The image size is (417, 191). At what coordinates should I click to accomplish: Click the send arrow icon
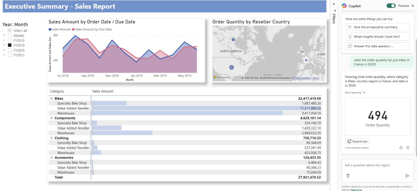tap(407, 176)
